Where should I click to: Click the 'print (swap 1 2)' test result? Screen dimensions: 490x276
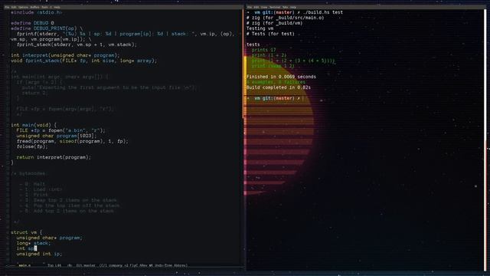point(273,66)
